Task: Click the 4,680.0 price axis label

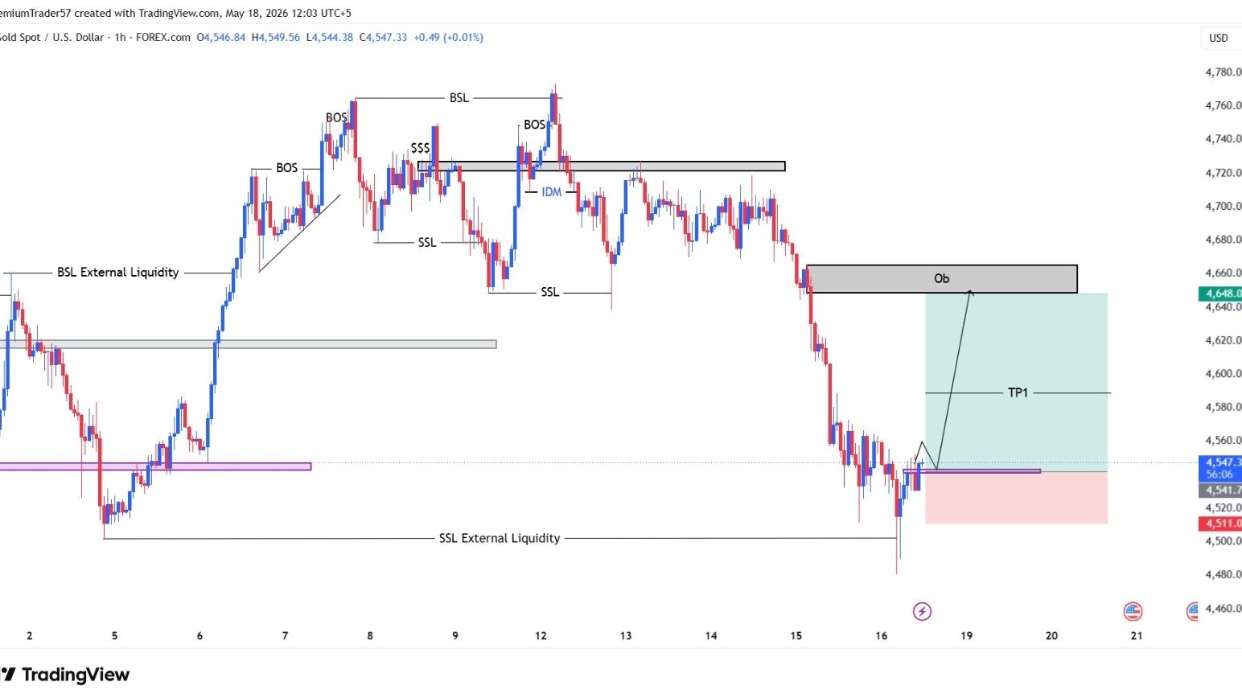Action: pyautogui.click(x=1223, y=240)
